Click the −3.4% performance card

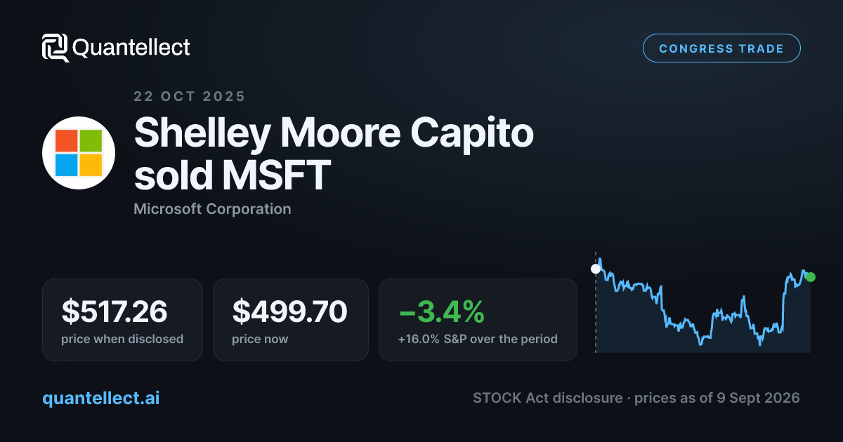tap(478, 320)
